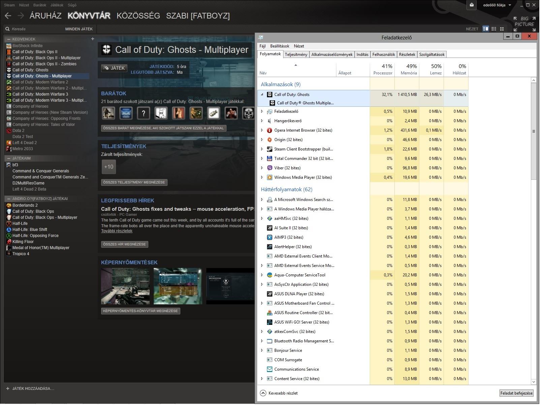The width and height of the screenshot is (542, 406).
Task: Click the skull friend avatar
Action: pyautogui.click(x=248, y=113)
